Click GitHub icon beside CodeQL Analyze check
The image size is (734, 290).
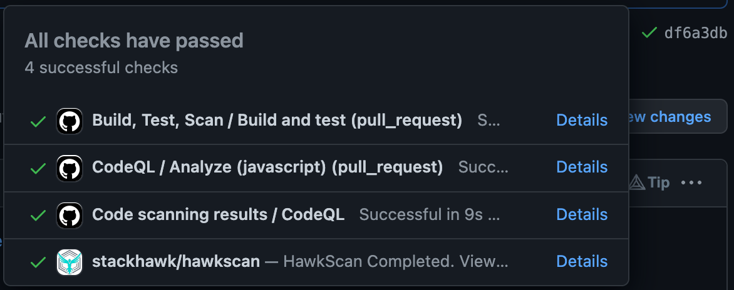coord(70,168)
